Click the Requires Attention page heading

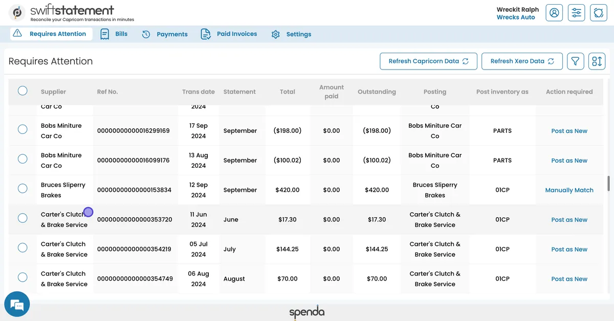tap(51, 61)
